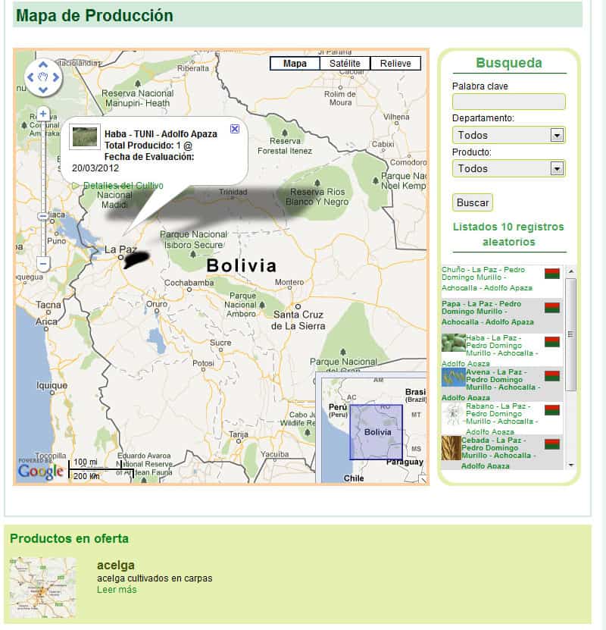The image size is (606, 630).
Task: Click the Rabano thumbnail in the list
Action: coord(454,414)
